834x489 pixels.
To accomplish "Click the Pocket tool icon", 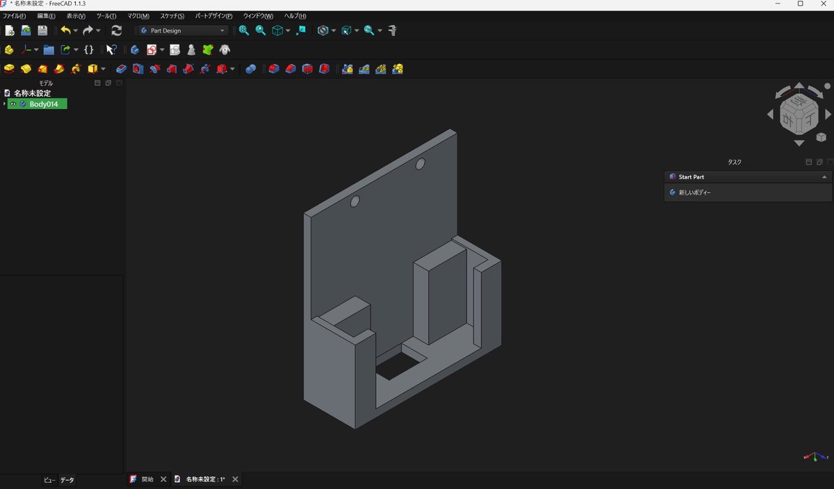I will point(122,69).
